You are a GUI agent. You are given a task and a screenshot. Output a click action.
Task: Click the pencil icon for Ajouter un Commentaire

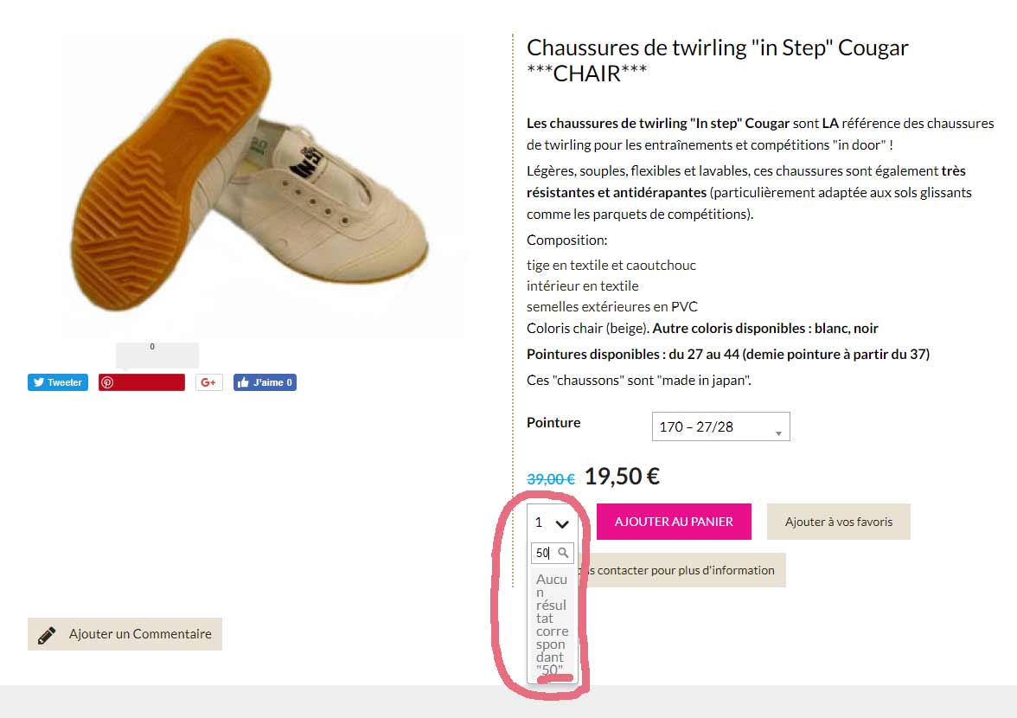coord(47,635)
